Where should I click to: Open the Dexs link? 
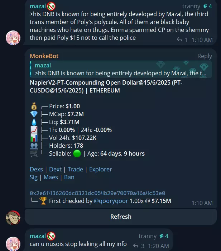coord(36,169)
